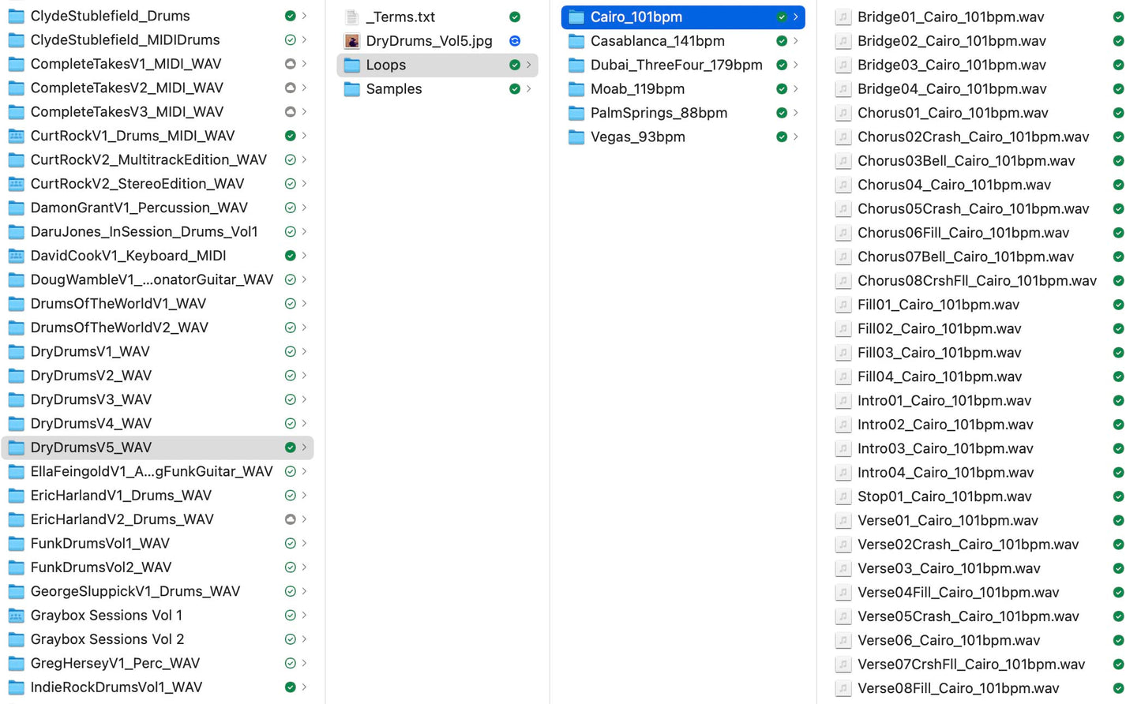Click the audio file icon of Stop01_Cairo_101bpm.wav
Screen dimensions: 1141x704
(x=843, y=496)
